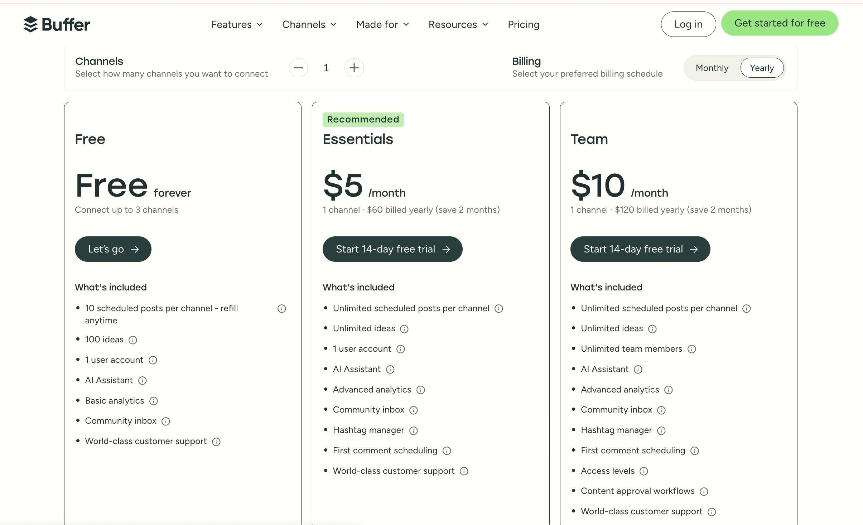The image size is (863, 525).
Task: Info icon for Team Advanced analytics
Action: point(669,390)
